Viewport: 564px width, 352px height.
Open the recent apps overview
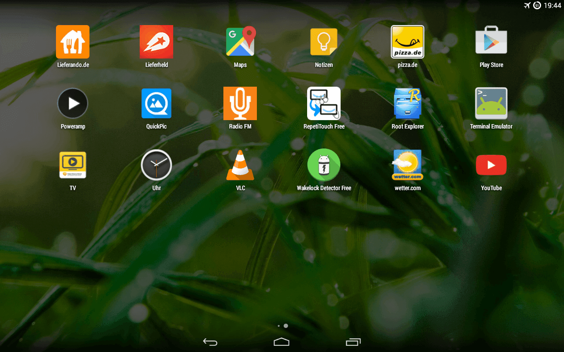point(353,342)
